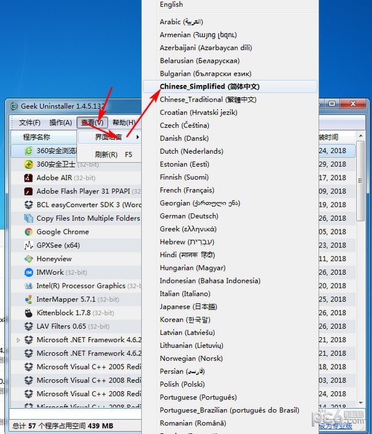Click the Visual C++ 2005 icon
The width and height of the screenshot is (372, 434).
point(29,367)
